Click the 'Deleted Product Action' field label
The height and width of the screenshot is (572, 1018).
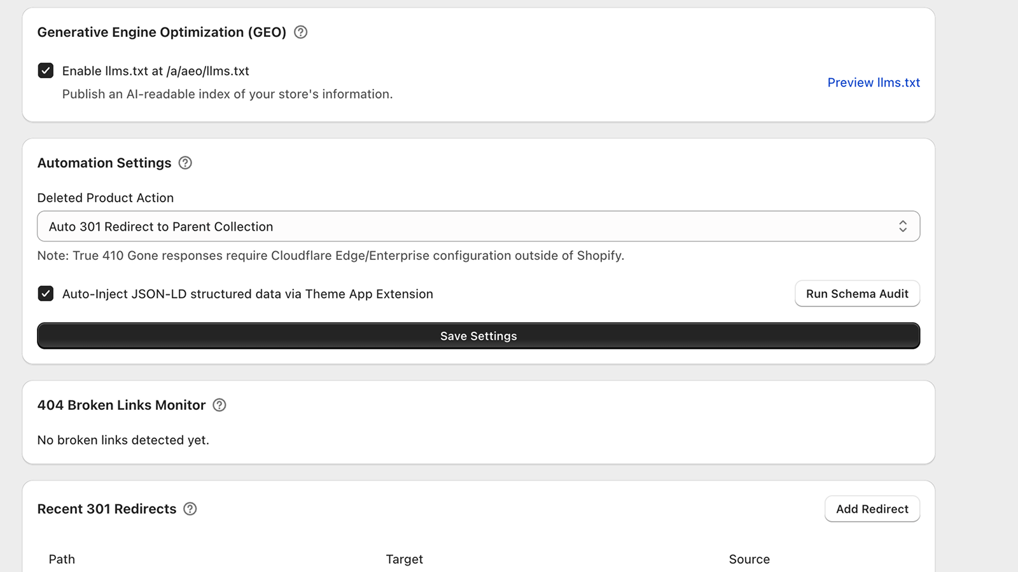pyautogui.click(x=106, y=198)
